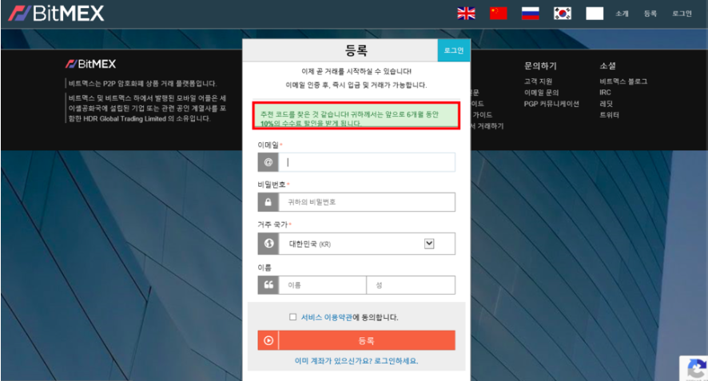Image resolution: width=708 pixels, height=381 pixels.
Task: Open the IRC footer link
Action: pyautogui.click(x=605, y=93)
